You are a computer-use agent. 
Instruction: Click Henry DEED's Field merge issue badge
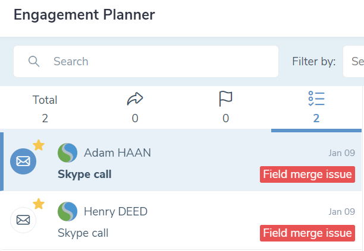[307, 233]
